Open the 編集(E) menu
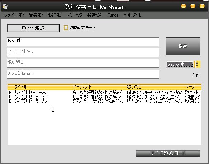Viewport: 209px width, 164px height. [36, 15]
